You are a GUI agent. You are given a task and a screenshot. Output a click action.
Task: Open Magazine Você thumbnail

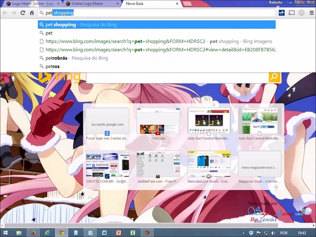(260, 164)
